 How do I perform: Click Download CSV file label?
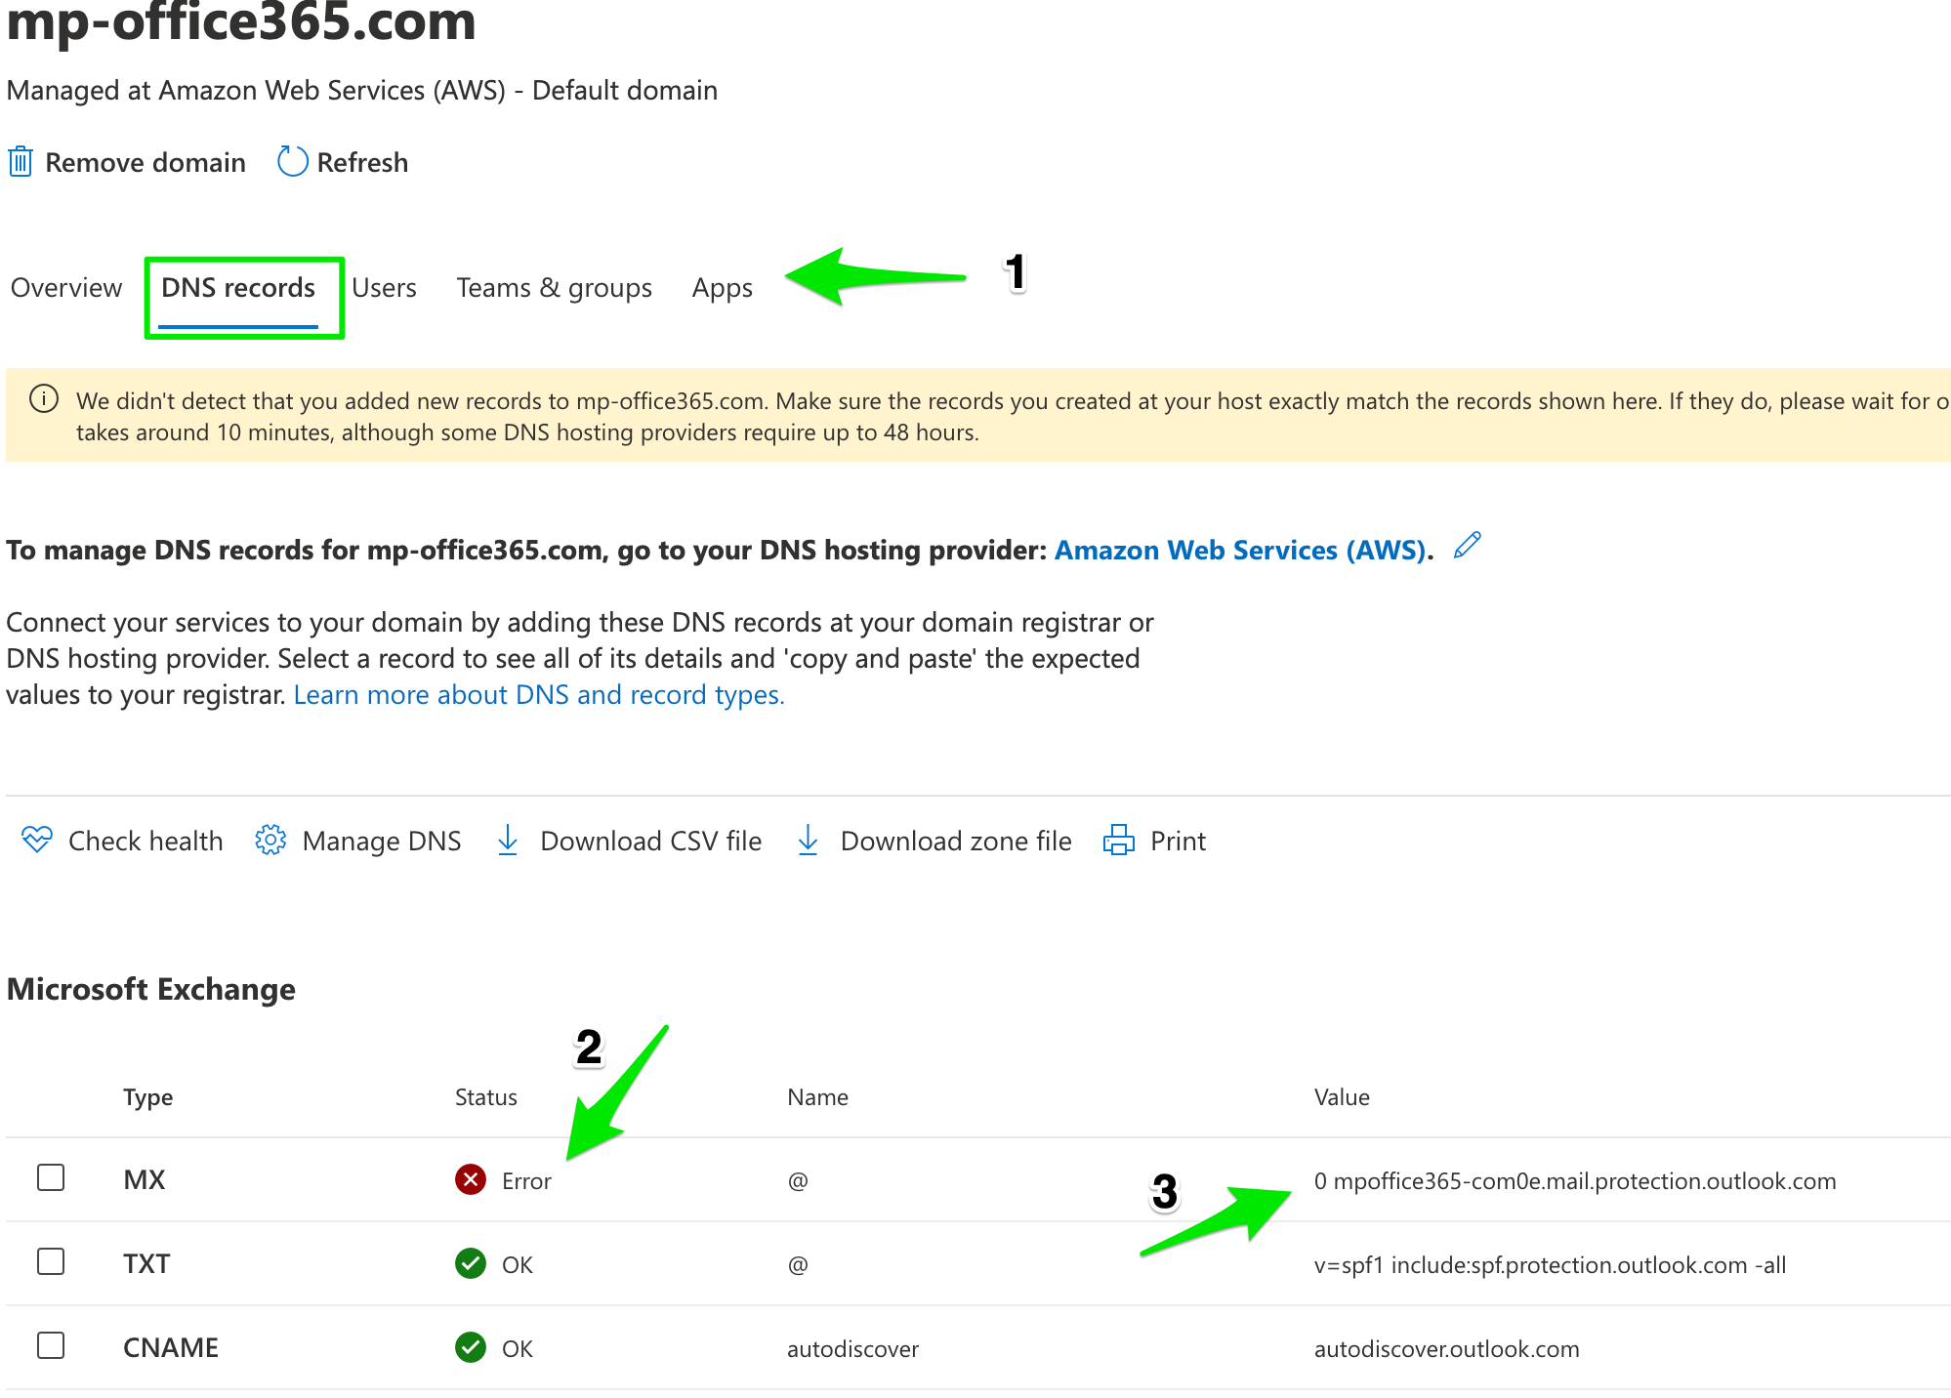click(651, 841)
